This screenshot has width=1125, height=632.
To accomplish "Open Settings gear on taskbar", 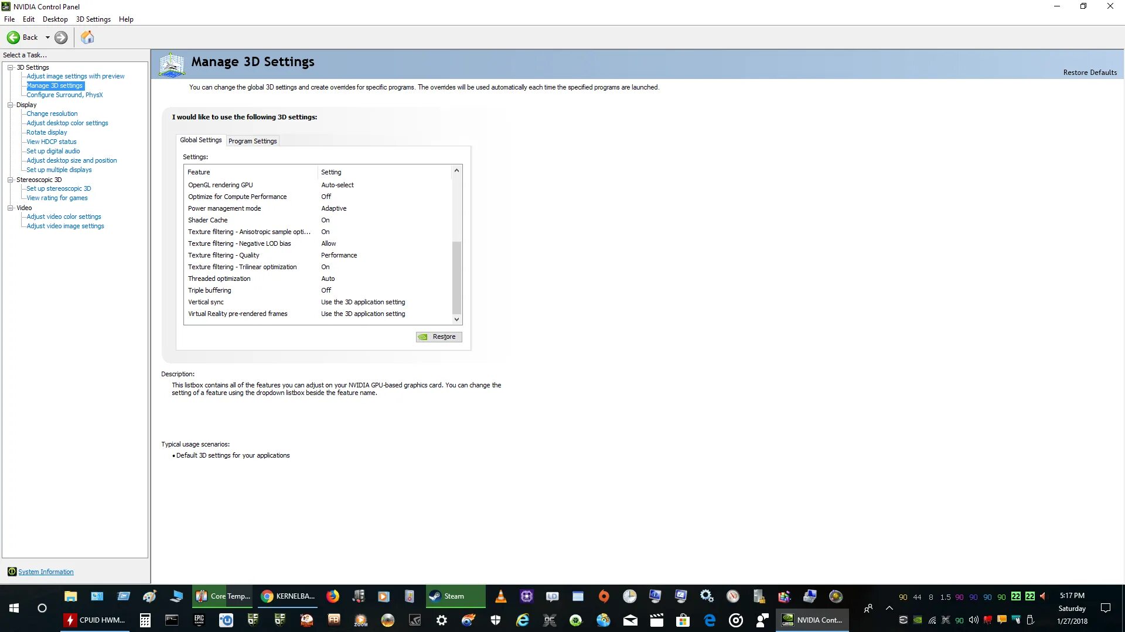I will [x=442, y=620].
